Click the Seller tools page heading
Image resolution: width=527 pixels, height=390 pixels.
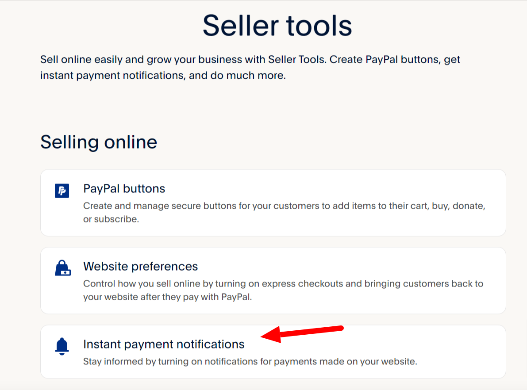point(277,26)
